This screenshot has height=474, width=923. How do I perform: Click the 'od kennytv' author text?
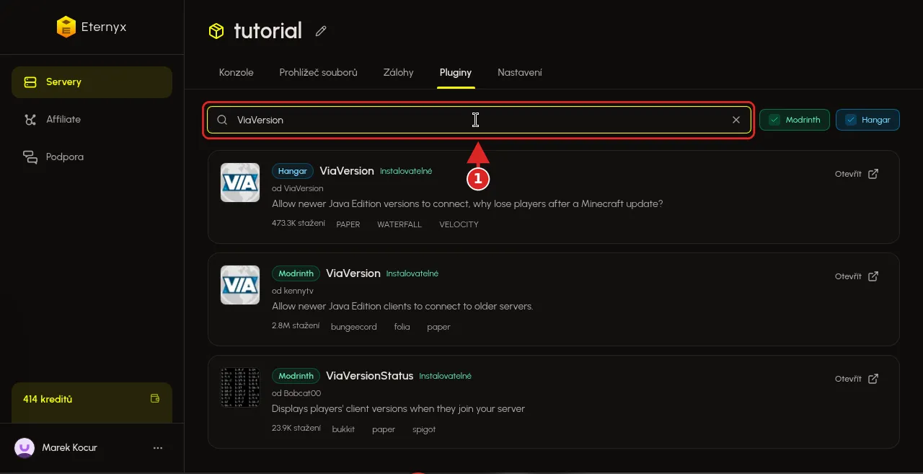(x=293, y=291)
